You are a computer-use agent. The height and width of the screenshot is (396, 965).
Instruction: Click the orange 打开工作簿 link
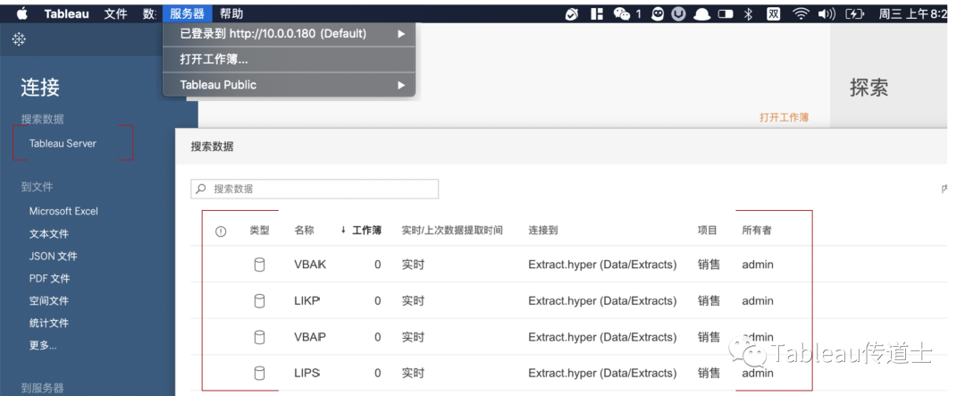coord(785,117)
